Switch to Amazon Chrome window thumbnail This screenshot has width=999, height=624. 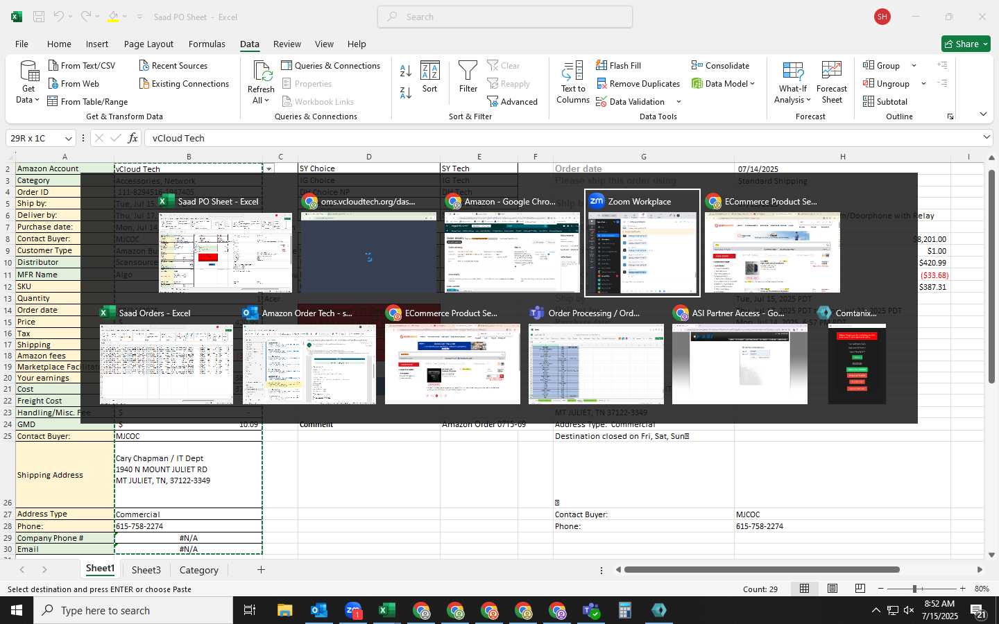pos(511,243)
